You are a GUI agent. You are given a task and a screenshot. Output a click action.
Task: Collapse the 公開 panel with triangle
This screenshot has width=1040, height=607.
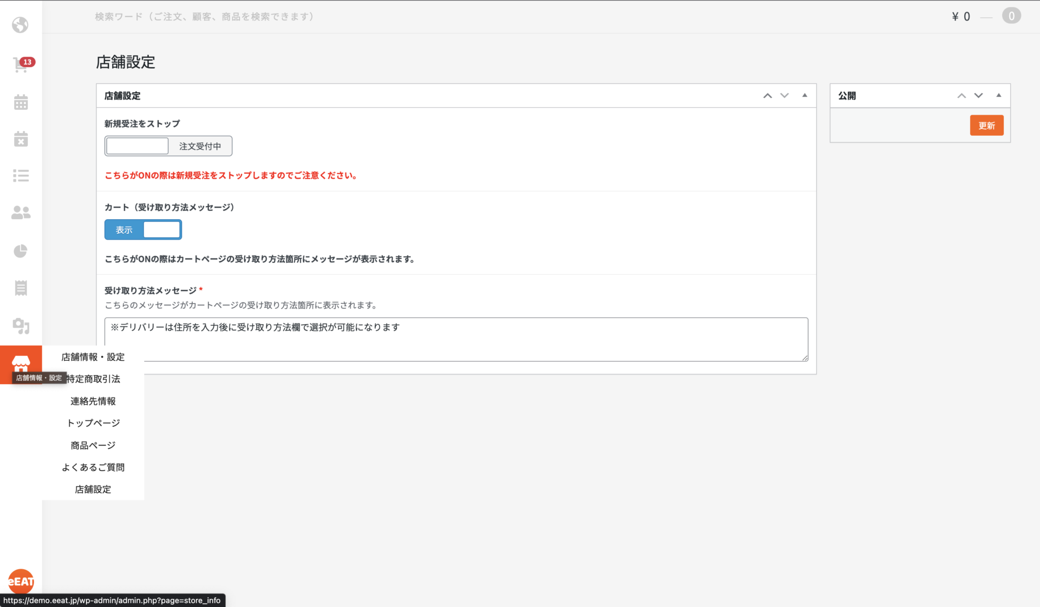pyautogui.click(x=998, y=95)
